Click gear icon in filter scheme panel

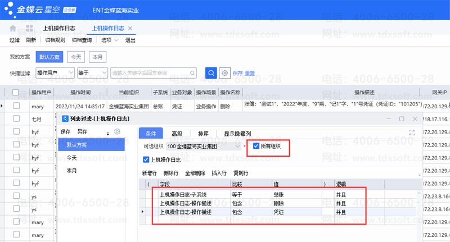tap(118, 131)
